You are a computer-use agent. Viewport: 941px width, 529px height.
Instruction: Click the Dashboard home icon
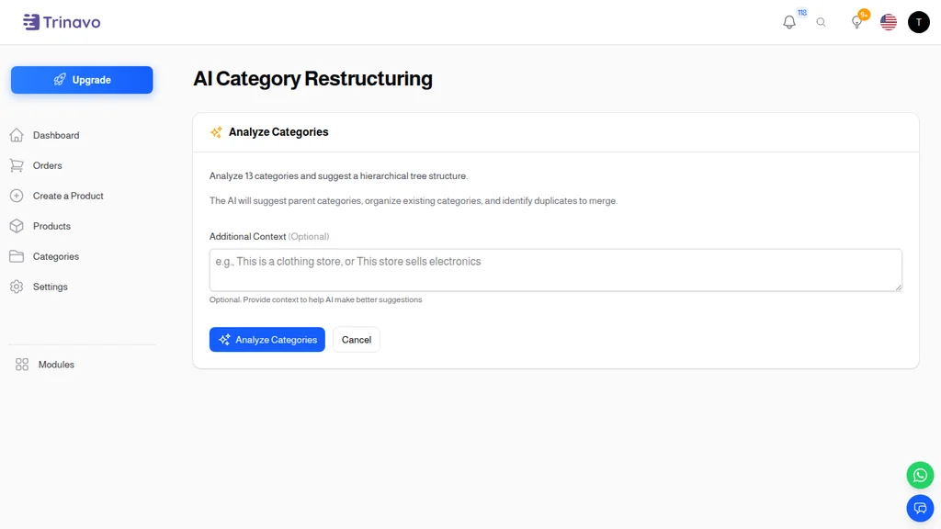17,135
